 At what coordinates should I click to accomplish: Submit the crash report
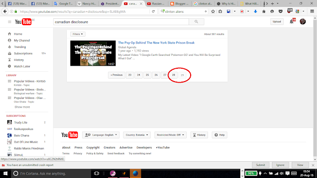261,165
